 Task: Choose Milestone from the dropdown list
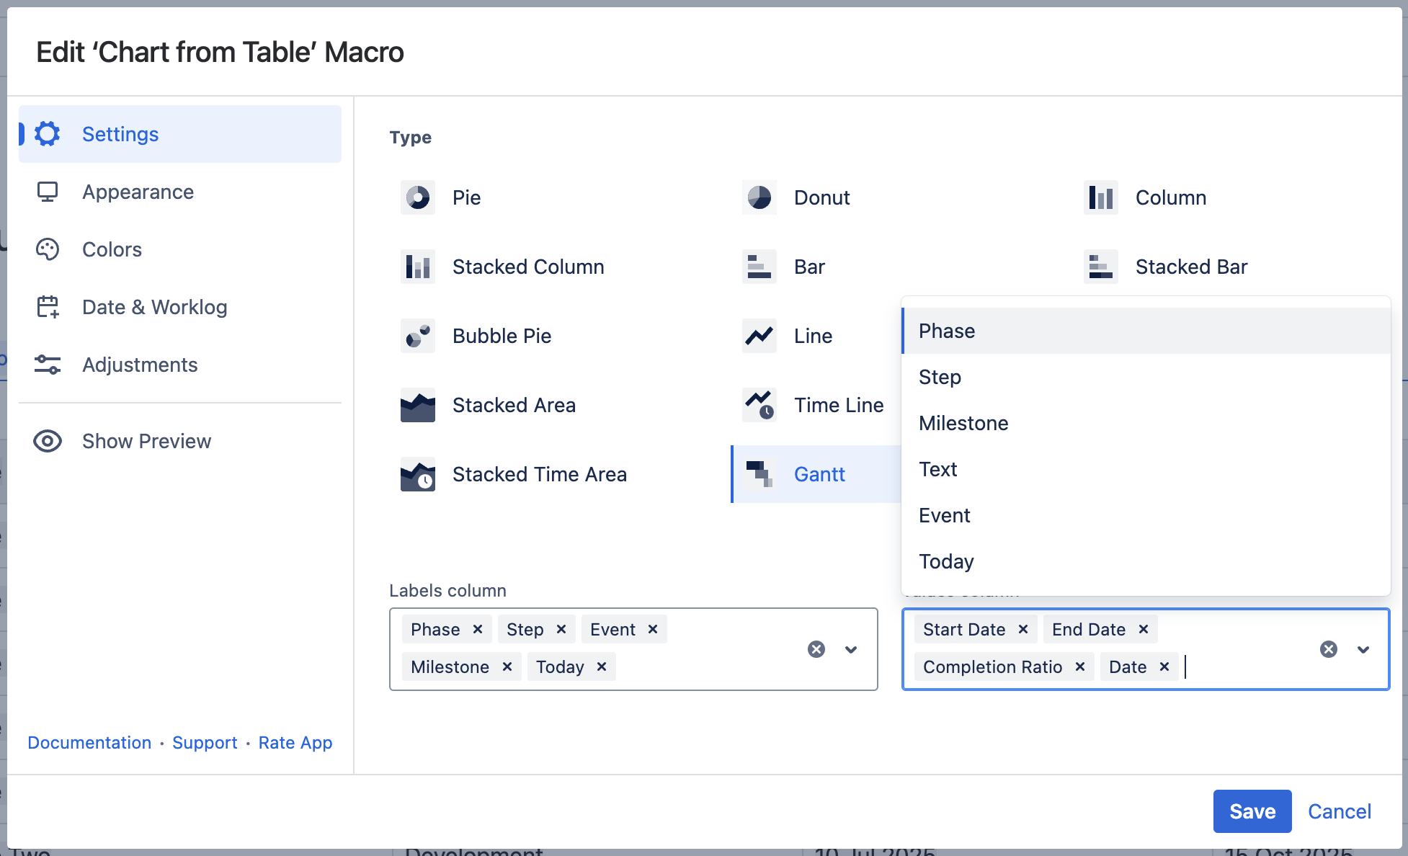963,423
